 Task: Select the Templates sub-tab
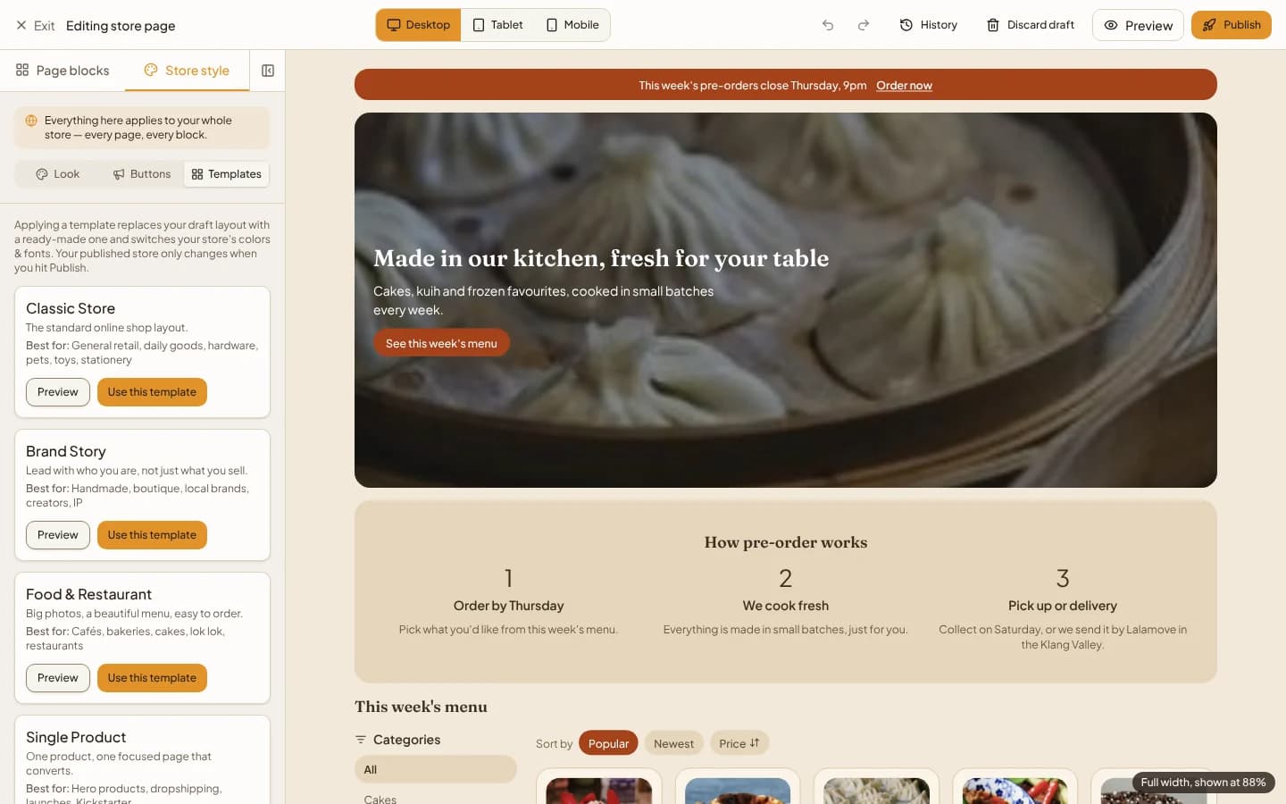226,174
